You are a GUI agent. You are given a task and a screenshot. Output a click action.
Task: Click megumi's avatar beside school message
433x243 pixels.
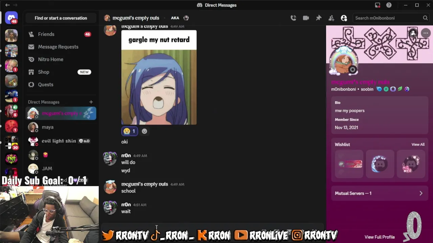[x=110, y=187]
